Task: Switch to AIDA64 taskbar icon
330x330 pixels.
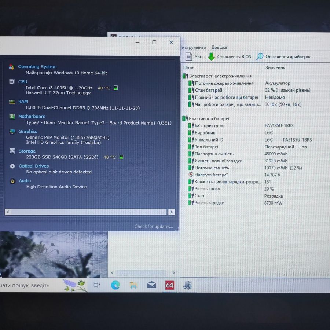Action: coord(170,285)
